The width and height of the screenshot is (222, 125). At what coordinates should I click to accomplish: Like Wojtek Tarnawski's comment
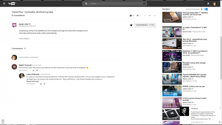tap(33, 70)
